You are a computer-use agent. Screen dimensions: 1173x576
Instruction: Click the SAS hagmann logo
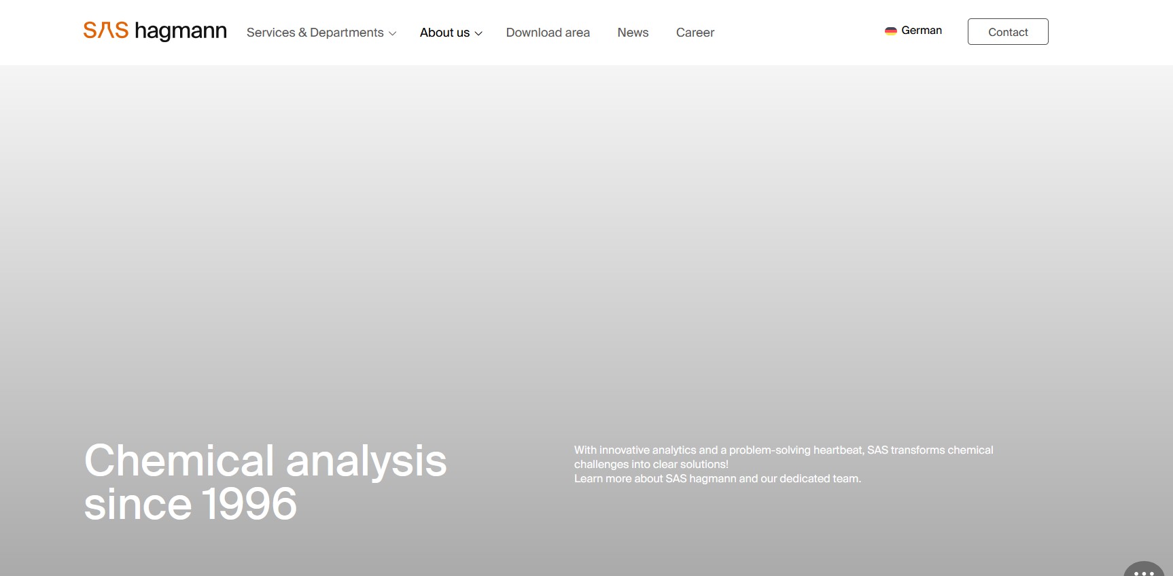[x=155, y=31]
